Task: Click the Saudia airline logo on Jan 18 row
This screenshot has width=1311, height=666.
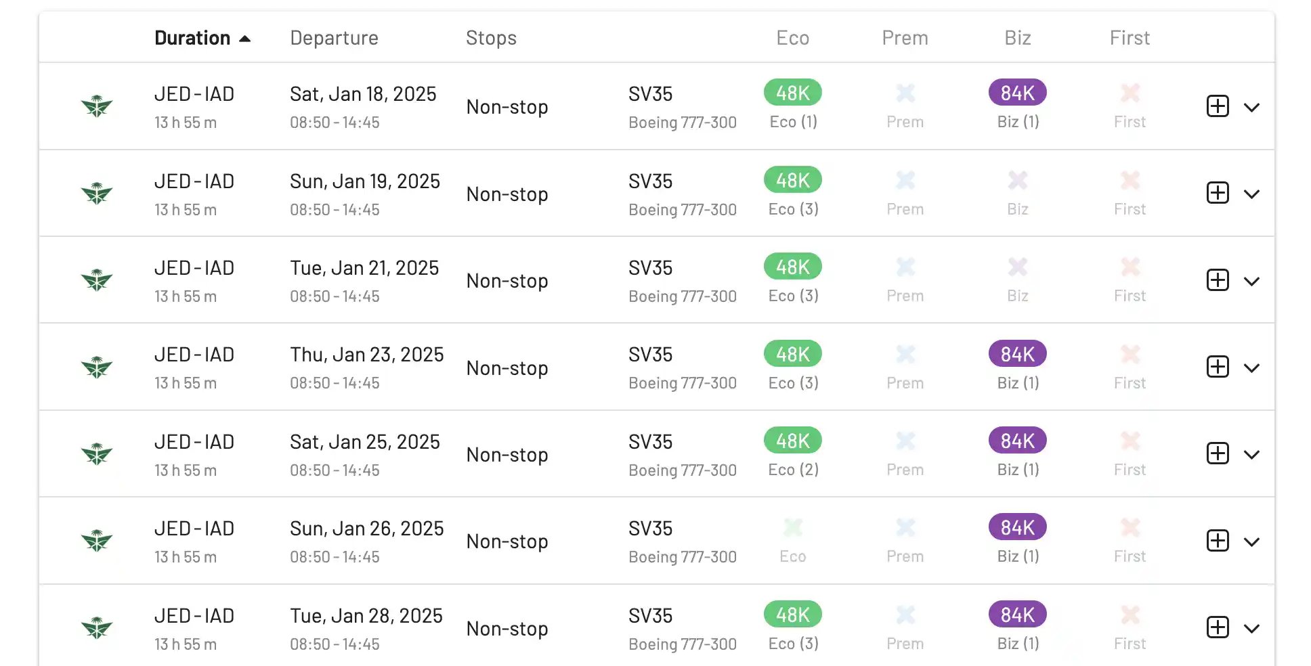Action: pyautogui.click(x=97, y=106)
